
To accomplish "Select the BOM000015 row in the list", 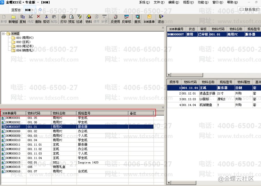I will [78, 162].
